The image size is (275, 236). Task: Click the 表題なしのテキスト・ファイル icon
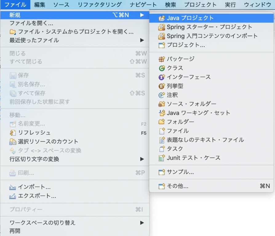162,140
